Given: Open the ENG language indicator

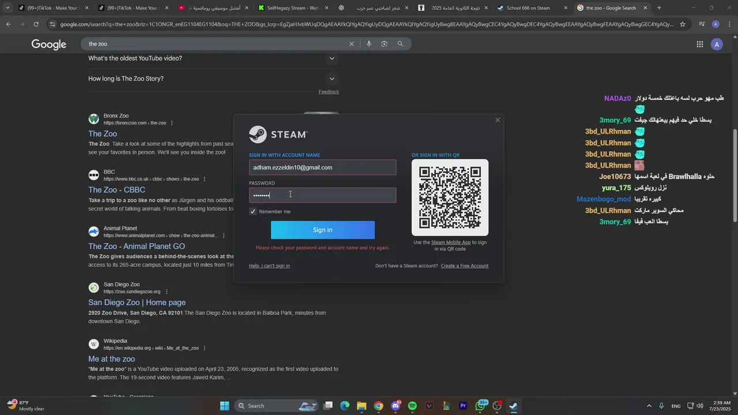Looking at the screenshot, I should (x=676, y=406).
